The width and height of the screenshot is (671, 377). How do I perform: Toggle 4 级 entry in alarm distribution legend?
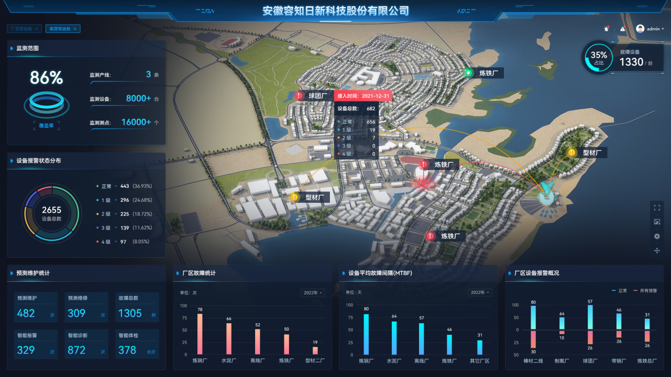click(x=106, y=242)
